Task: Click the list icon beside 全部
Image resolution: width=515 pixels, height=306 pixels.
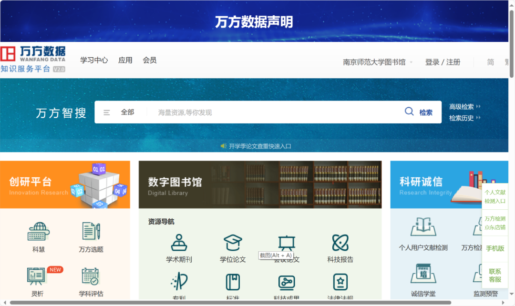Action: [106, 112]
